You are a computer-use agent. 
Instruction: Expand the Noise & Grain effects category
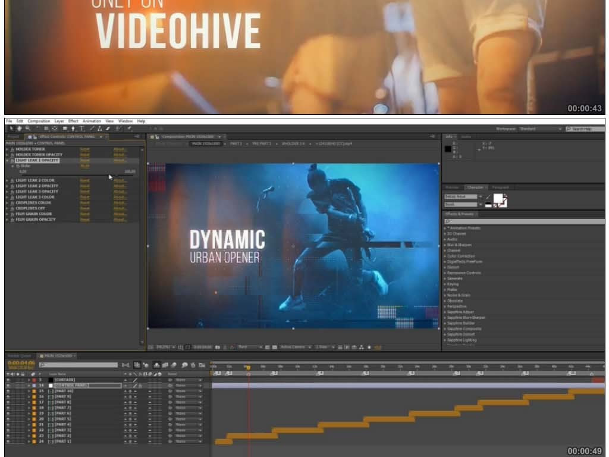[445, 295]
